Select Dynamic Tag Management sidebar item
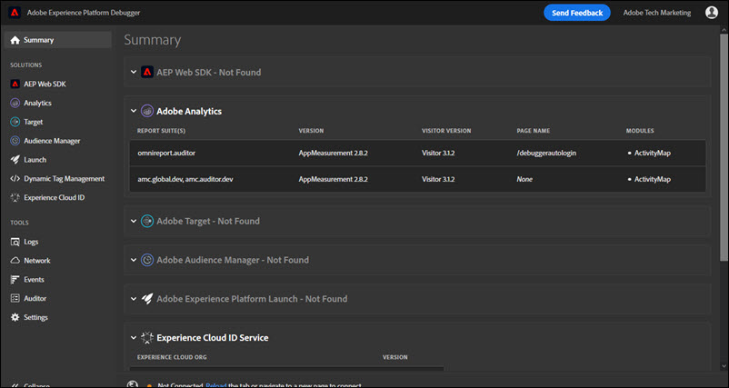This screenshot has width=729, height=388. (x=64, y=178)
